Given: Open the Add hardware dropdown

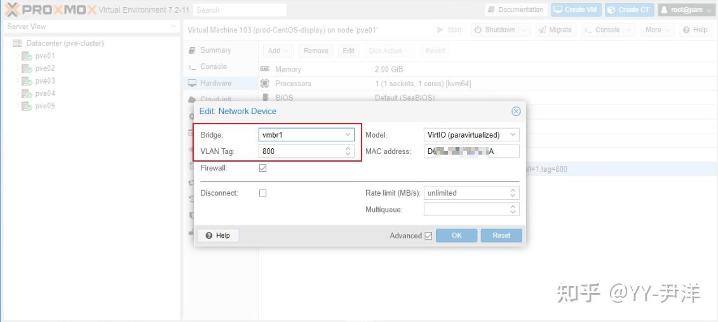Looking at the screenshot, I should coord(278,51).
